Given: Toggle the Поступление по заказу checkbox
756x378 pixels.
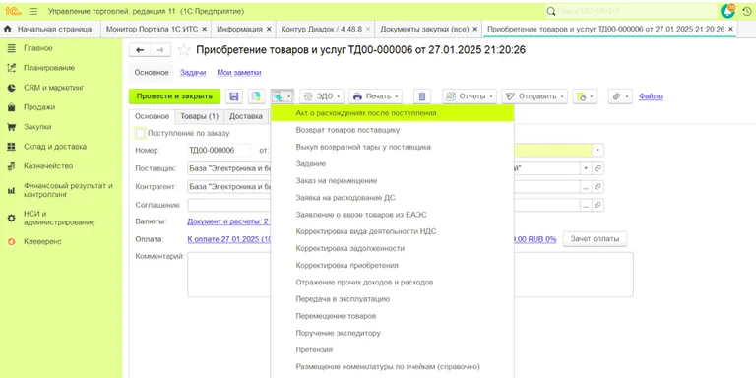Looking at the screenshot, I should (x=141, y=133).
